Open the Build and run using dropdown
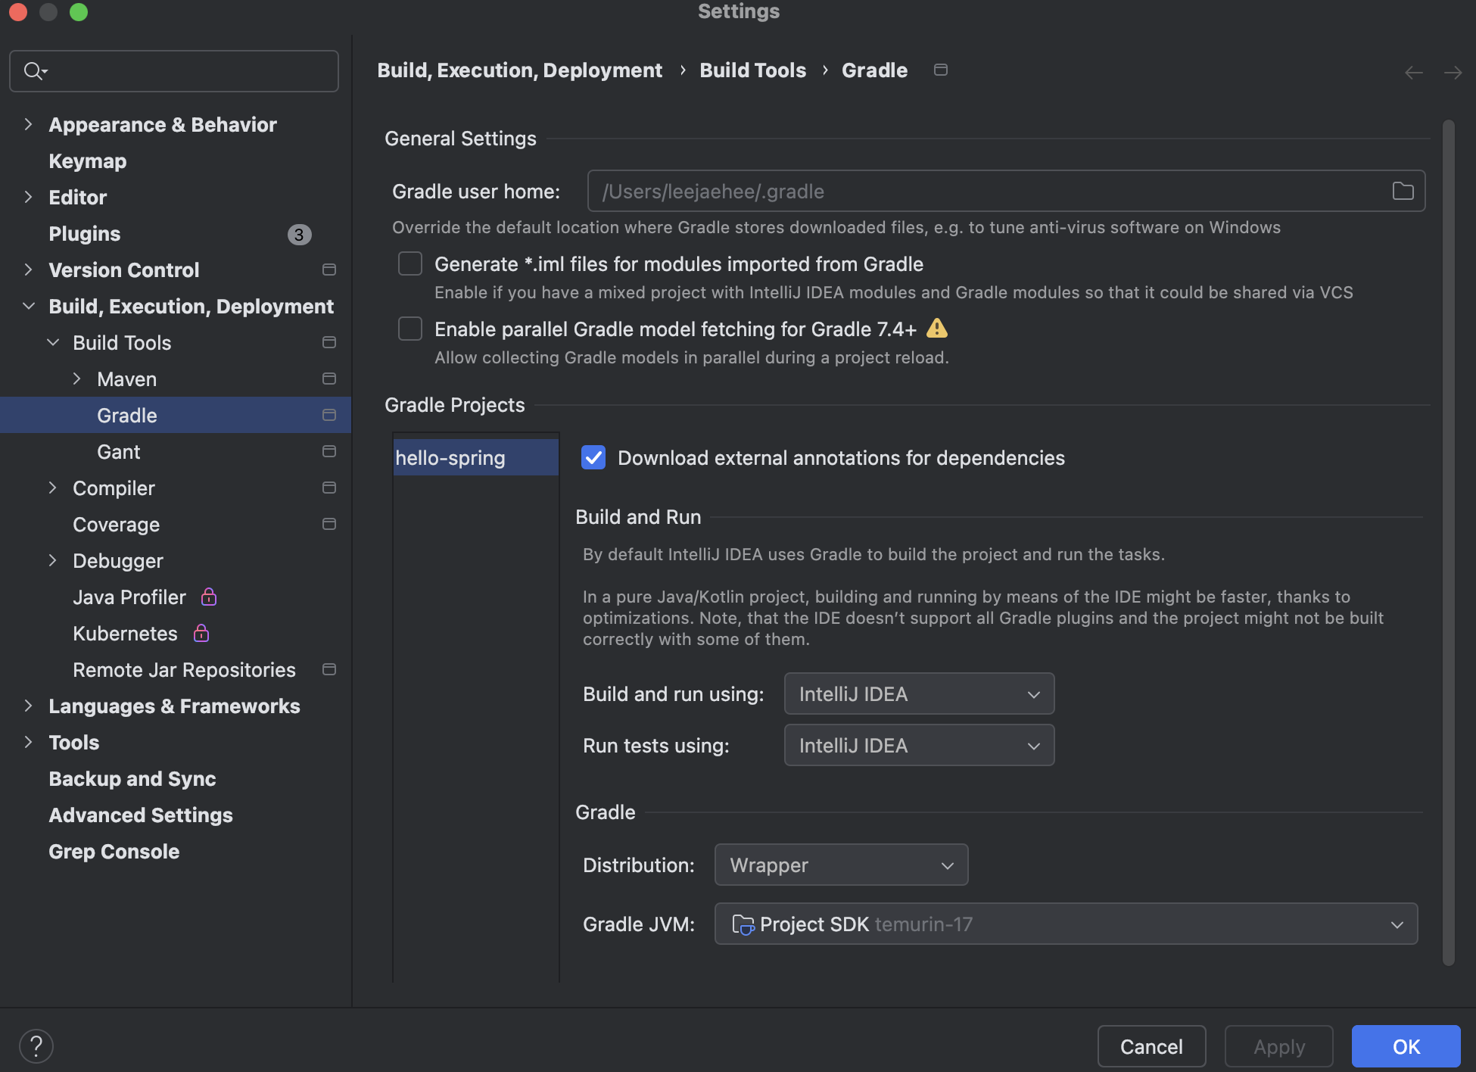The height and width of the screenshot is (1072, 1476). click(919, 693)
